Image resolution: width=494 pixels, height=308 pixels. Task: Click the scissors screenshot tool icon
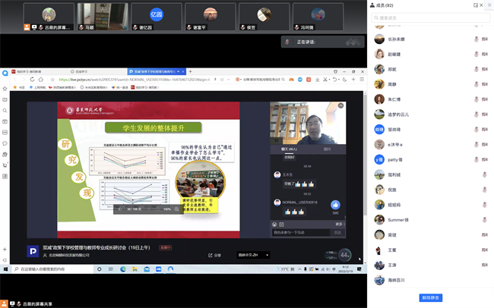click(325, 80)
